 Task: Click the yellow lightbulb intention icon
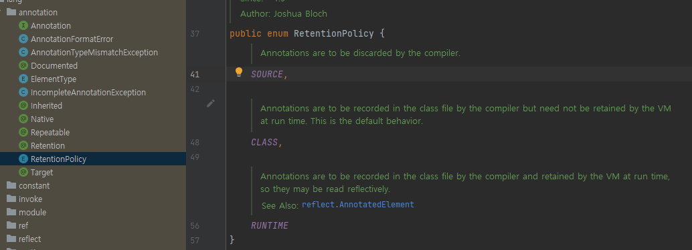click(239, 73)
